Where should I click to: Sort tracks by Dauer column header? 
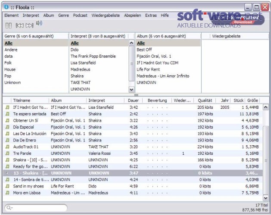(x=133, y=101)
